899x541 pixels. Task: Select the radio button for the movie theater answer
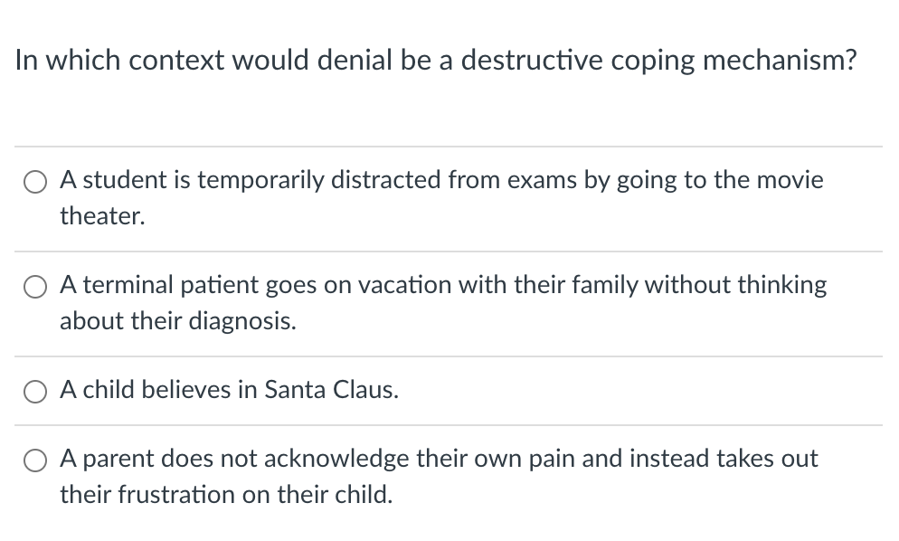(x=34, y=181)
